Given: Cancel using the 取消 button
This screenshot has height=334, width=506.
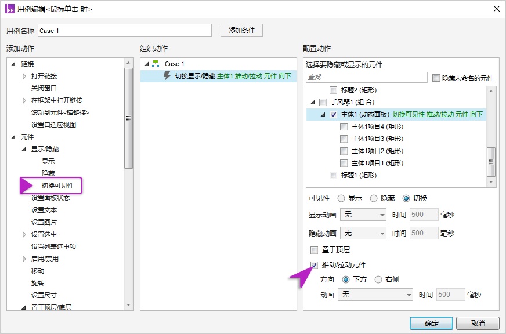Looking at the screenshot, I should click(x=478, y=323).
